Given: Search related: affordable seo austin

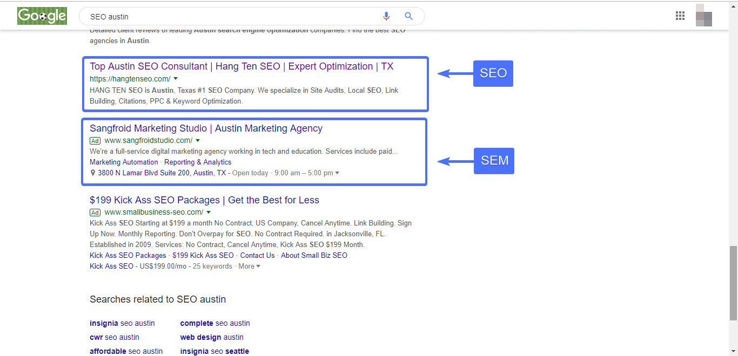Looking at the screenshot, I should 126,351.
